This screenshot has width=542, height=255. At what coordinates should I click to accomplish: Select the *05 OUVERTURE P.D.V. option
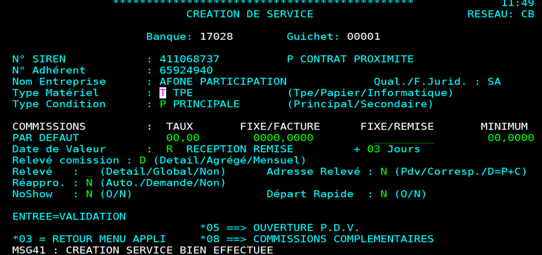(279, 228)
